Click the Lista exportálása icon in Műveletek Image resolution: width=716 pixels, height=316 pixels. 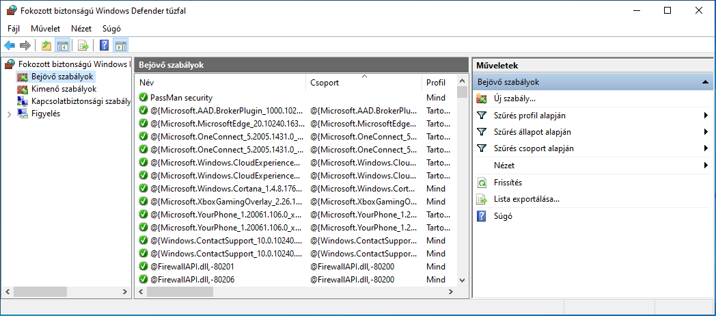[482, 199]
